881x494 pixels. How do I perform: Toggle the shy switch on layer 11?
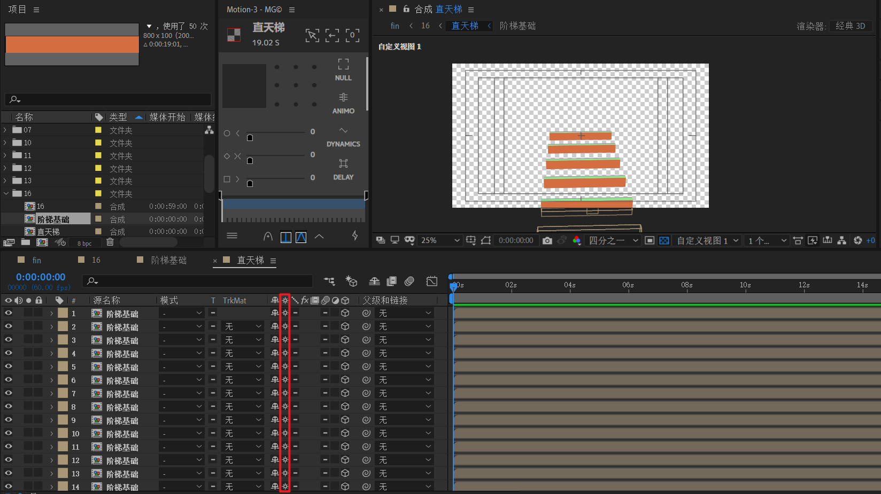[275, 446]
